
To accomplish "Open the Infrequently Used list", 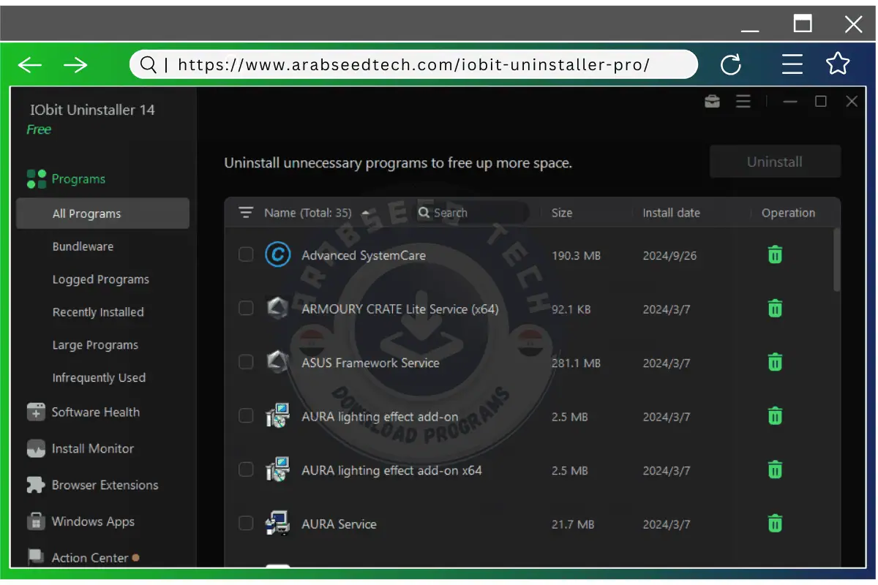I will click(x=97, y=377).
